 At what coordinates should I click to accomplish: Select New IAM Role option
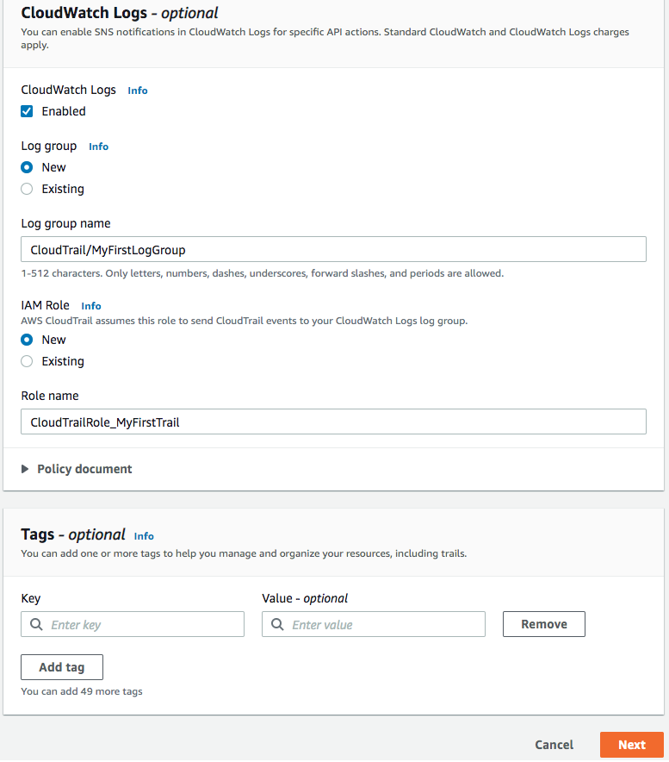[25, 339]
